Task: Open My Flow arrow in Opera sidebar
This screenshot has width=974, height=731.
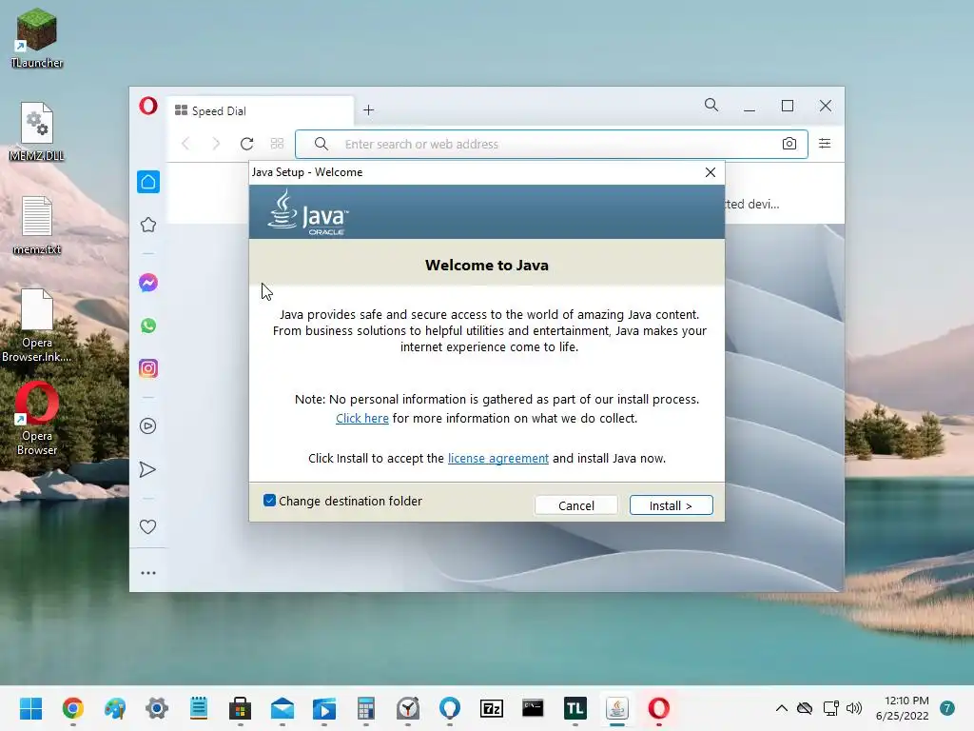Action: tap(147, 469)
